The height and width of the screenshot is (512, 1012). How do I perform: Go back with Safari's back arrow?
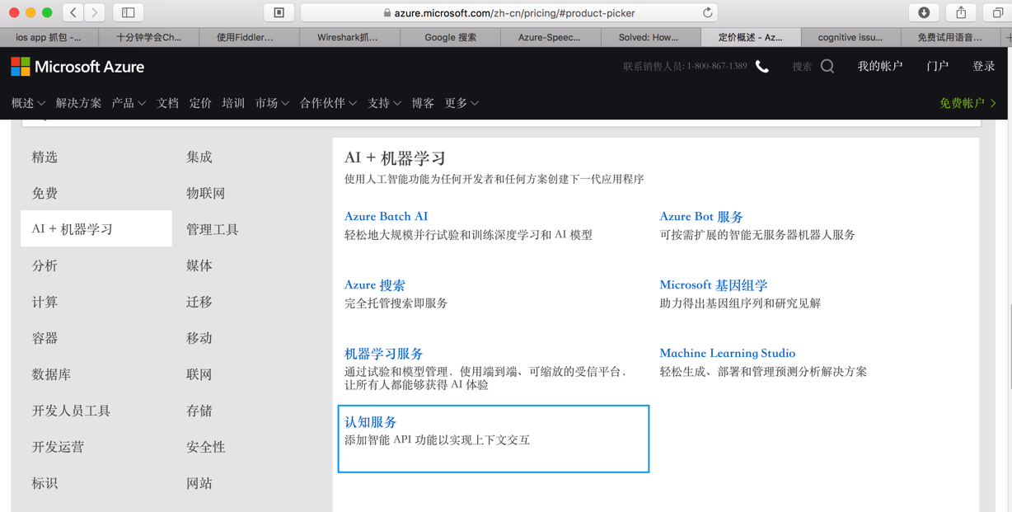pyautogui.click(x=74, y=12)
